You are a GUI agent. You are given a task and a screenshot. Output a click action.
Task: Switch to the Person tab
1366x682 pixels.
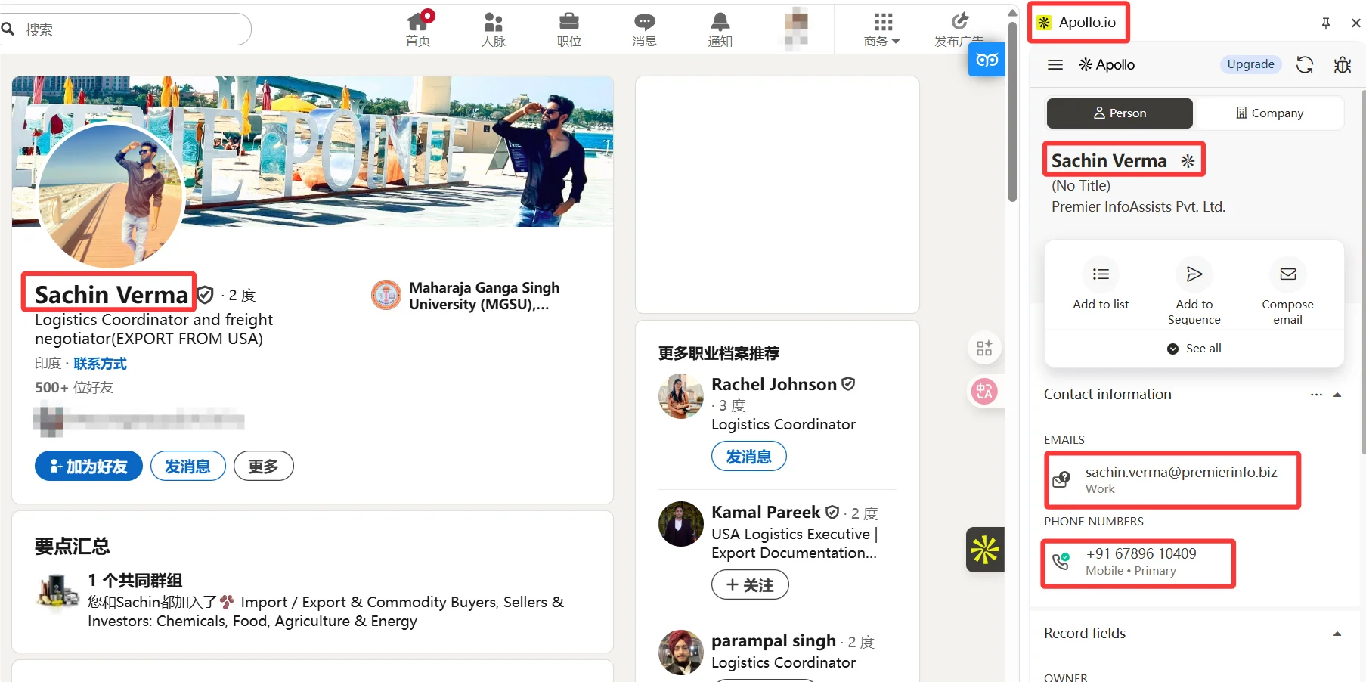(1120, 113)
